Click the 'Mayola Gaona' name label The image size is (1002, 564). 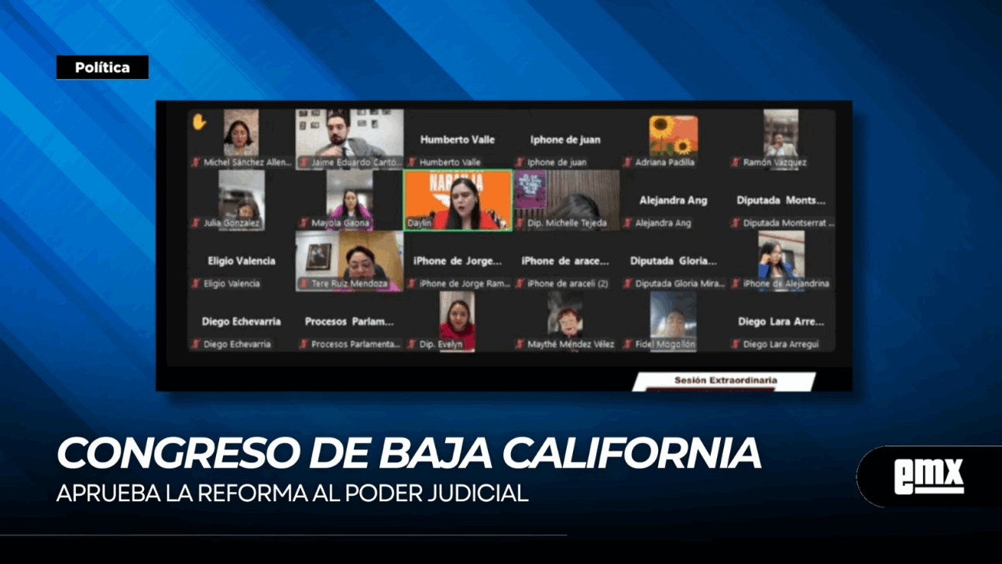(340, 223)
